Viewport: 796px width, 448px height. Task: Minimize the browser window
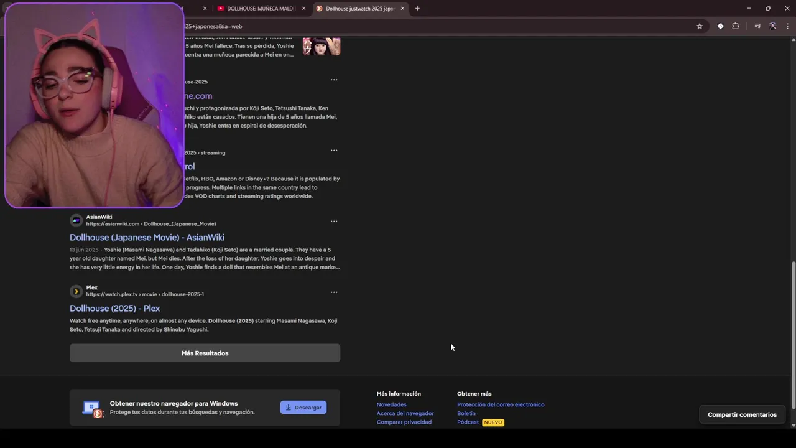pyautogui.click(x=749, y=8)
